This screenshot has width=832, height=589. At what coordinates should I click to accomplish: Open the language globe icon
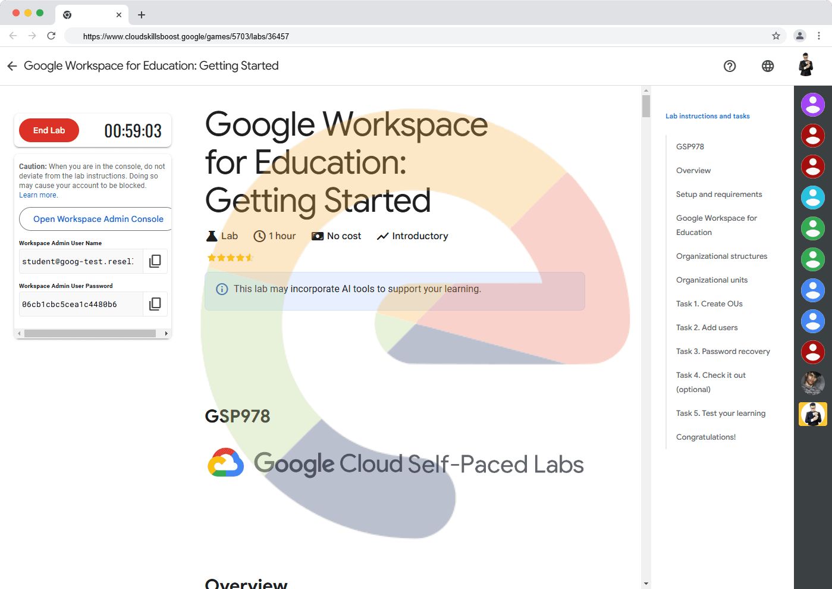tap(768, 66)
